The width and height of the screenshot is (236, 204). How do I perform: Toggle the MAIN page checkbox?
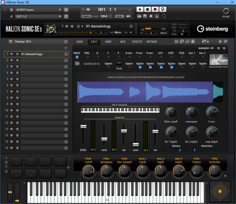pyautogui.click(x=77, y=57)
